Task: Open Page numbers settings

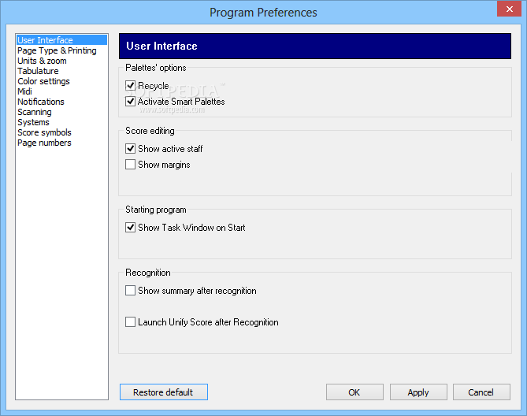Action: point(44,143)
